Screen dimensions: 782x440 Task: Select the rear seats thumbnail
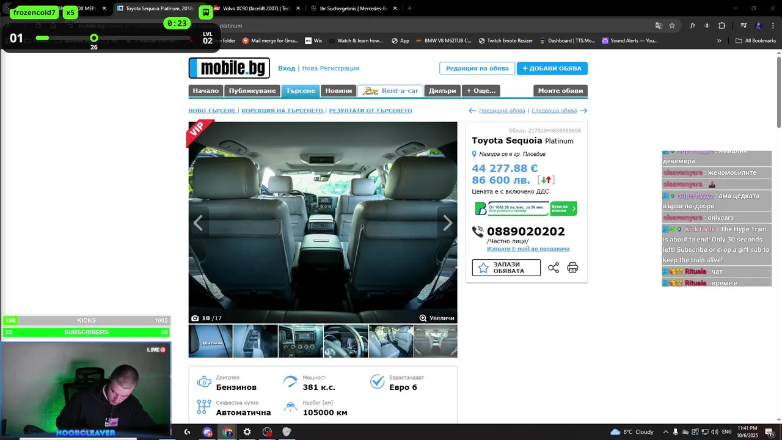coord(391,341)
